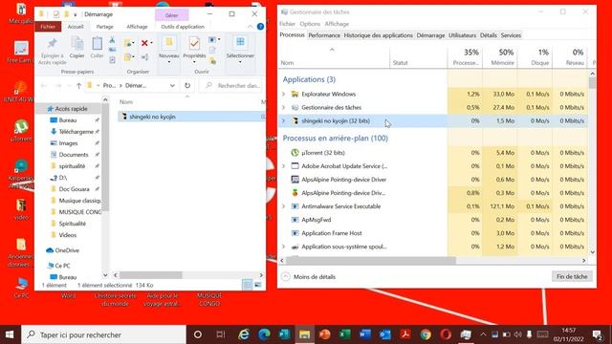Open Word from the taskbar

click(x=365, y=334)
